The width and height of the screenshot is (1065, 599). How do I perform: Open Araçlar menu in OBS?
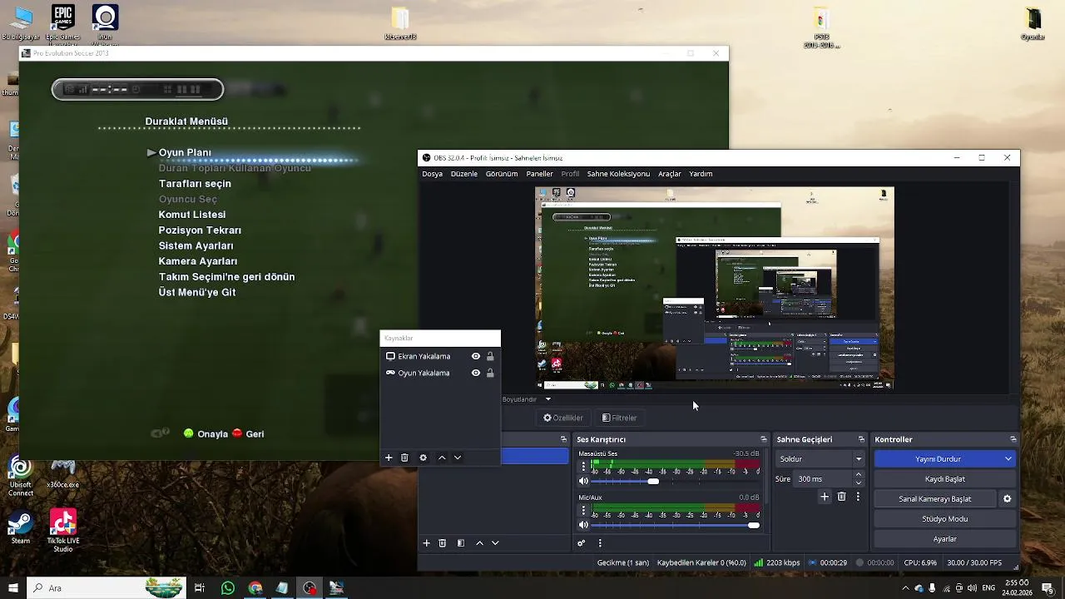point(670,174)
